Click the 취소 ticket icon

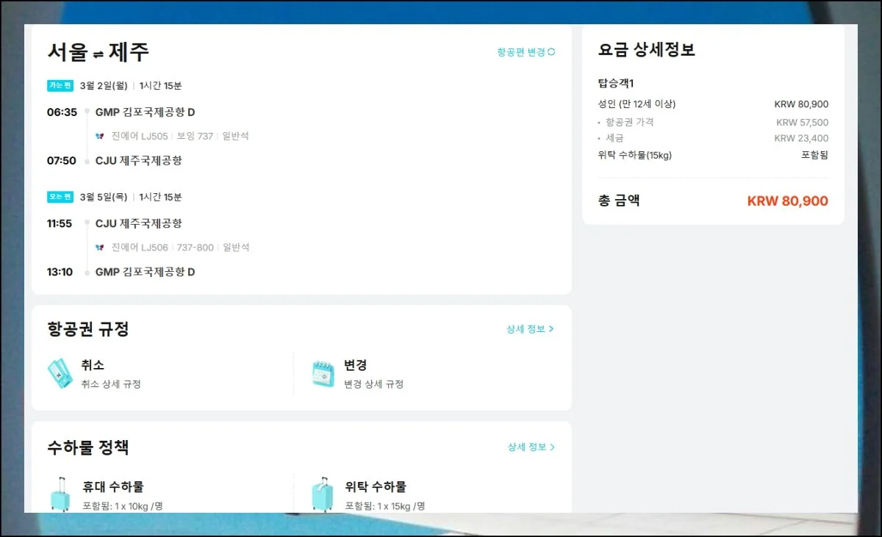tap(60, 373)
